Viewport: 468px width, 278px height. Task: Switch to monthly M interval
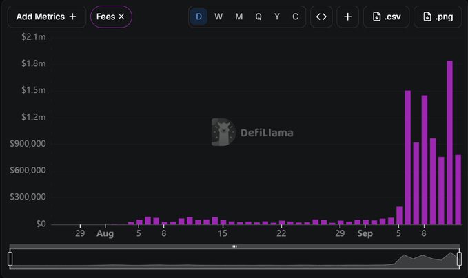coord(238,17)
